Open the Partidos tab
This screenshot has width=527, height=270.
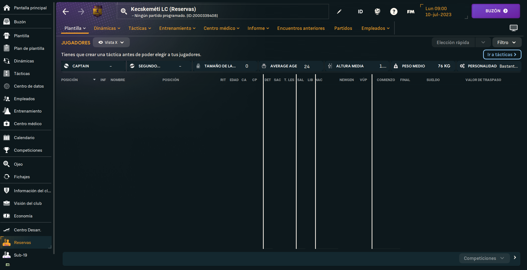click(x=343, y=28)
